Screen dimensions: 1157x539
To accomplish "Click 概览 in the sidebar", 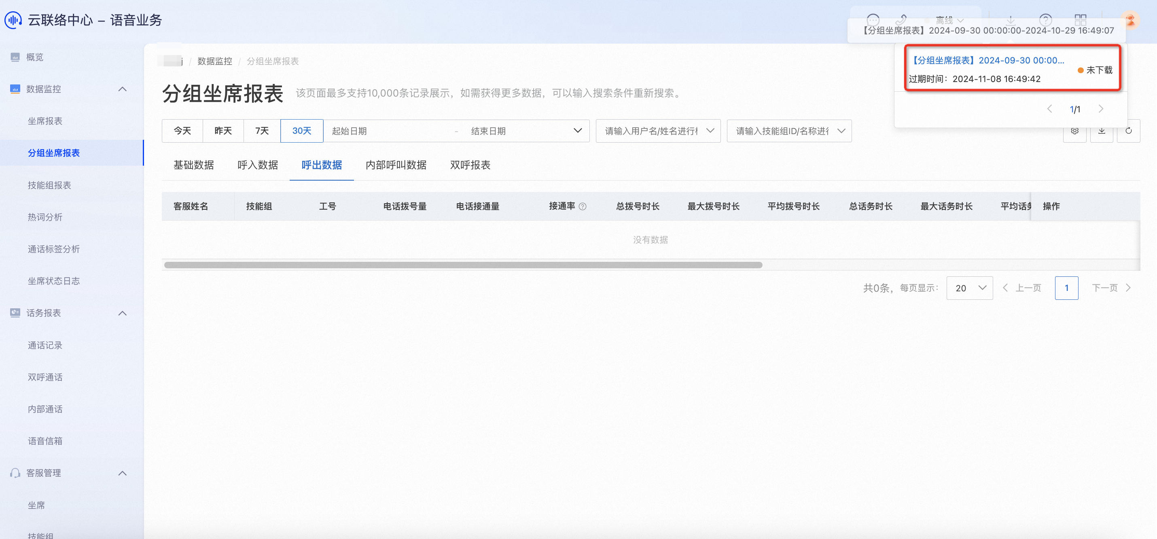I will (x=34, y=57).
